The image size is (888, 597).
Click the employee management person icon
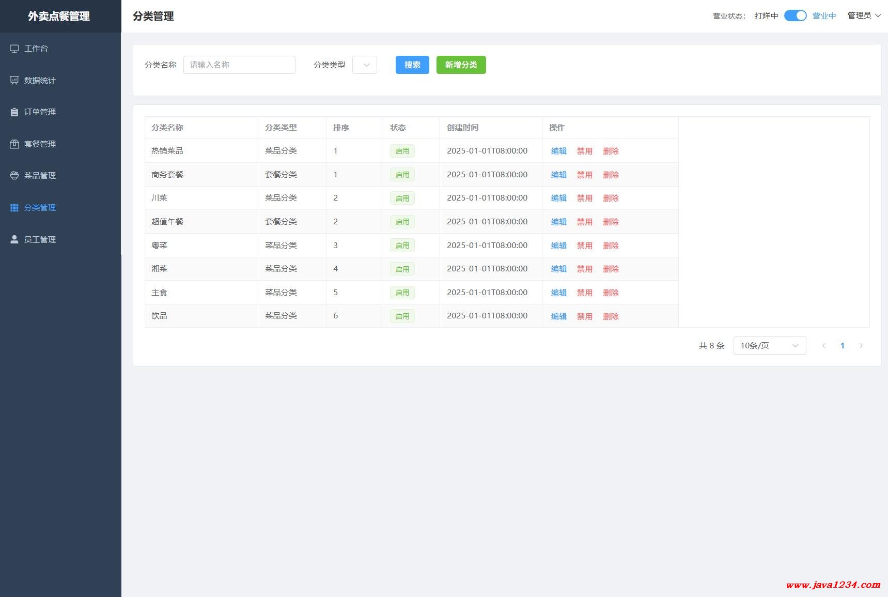pos(14,239)
